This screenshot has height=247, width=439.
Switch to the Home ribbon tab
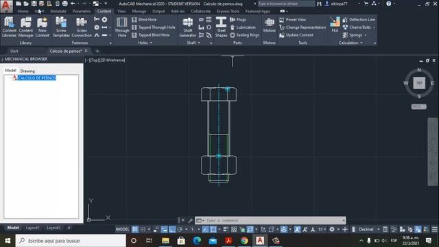click(23, 11)
